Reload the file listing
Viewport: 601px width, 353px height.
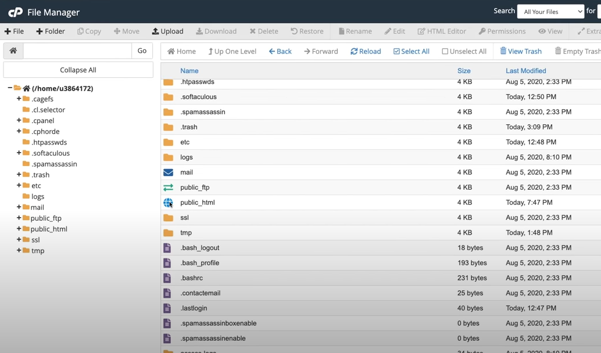[x=365, y=51]
